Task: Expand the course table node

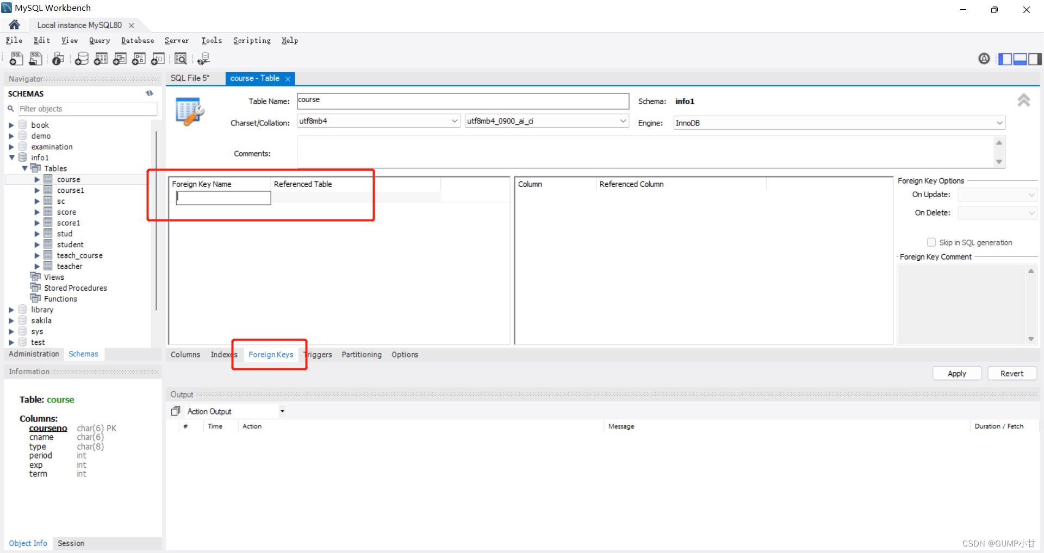Action: (x=37, y=179)
